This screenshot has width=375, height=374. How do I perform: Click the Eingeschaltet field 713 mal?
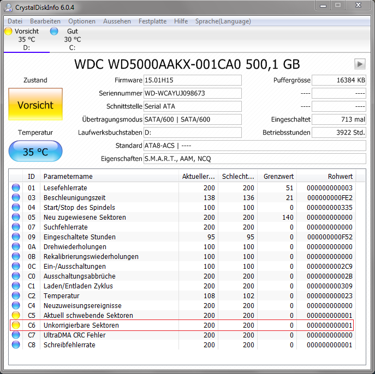(x=339, y=119)
